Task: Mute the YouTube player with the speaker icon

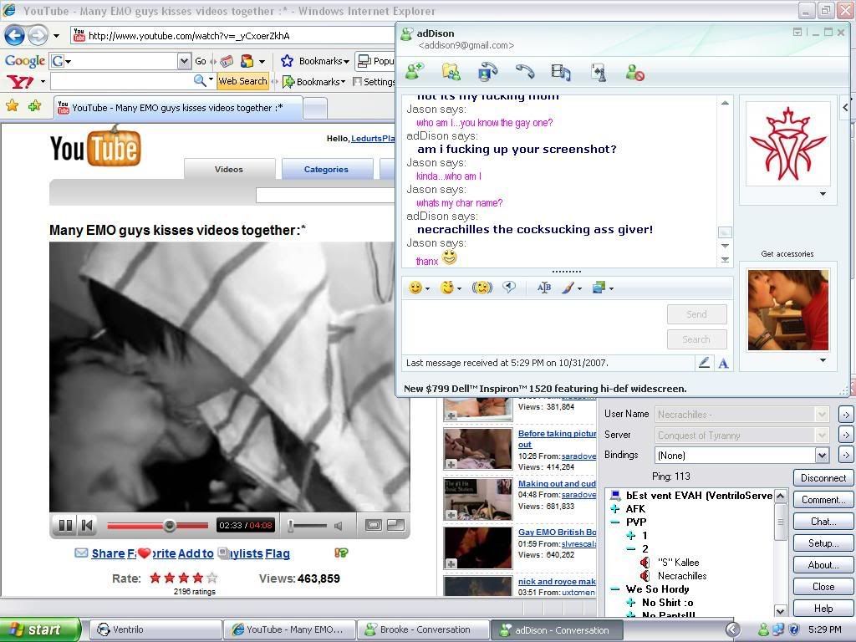Action: pyautogui.click(x=339, y=526)
